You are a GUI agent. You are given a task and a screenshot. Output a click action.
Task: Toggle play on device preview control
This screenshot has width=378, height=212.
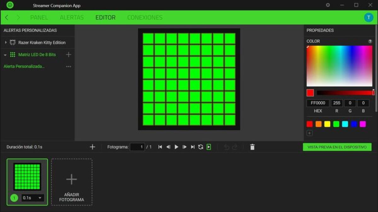[208, 147]
